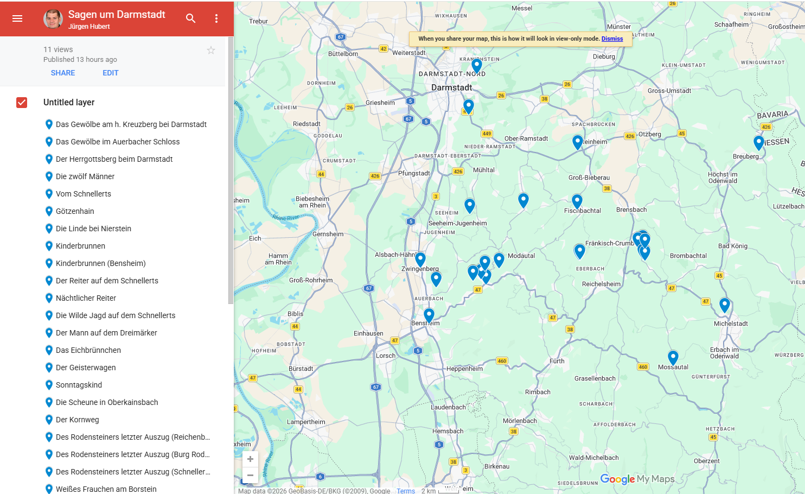
Task: Dismiss the view-only mode notice
Action: click(x=612, y=39)
